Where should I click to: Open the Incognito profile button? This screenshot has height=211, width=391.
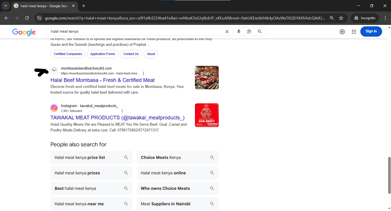[365, 18]
